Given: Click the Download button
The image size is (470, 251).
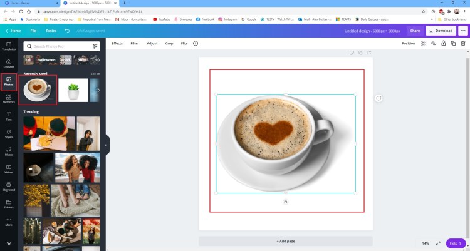Looking at the screenshot, I should click(x=441, y=30).
